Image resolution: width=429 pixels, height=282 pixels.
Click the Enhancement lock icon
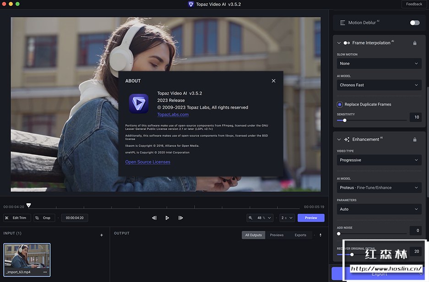(x=415, y=140)
